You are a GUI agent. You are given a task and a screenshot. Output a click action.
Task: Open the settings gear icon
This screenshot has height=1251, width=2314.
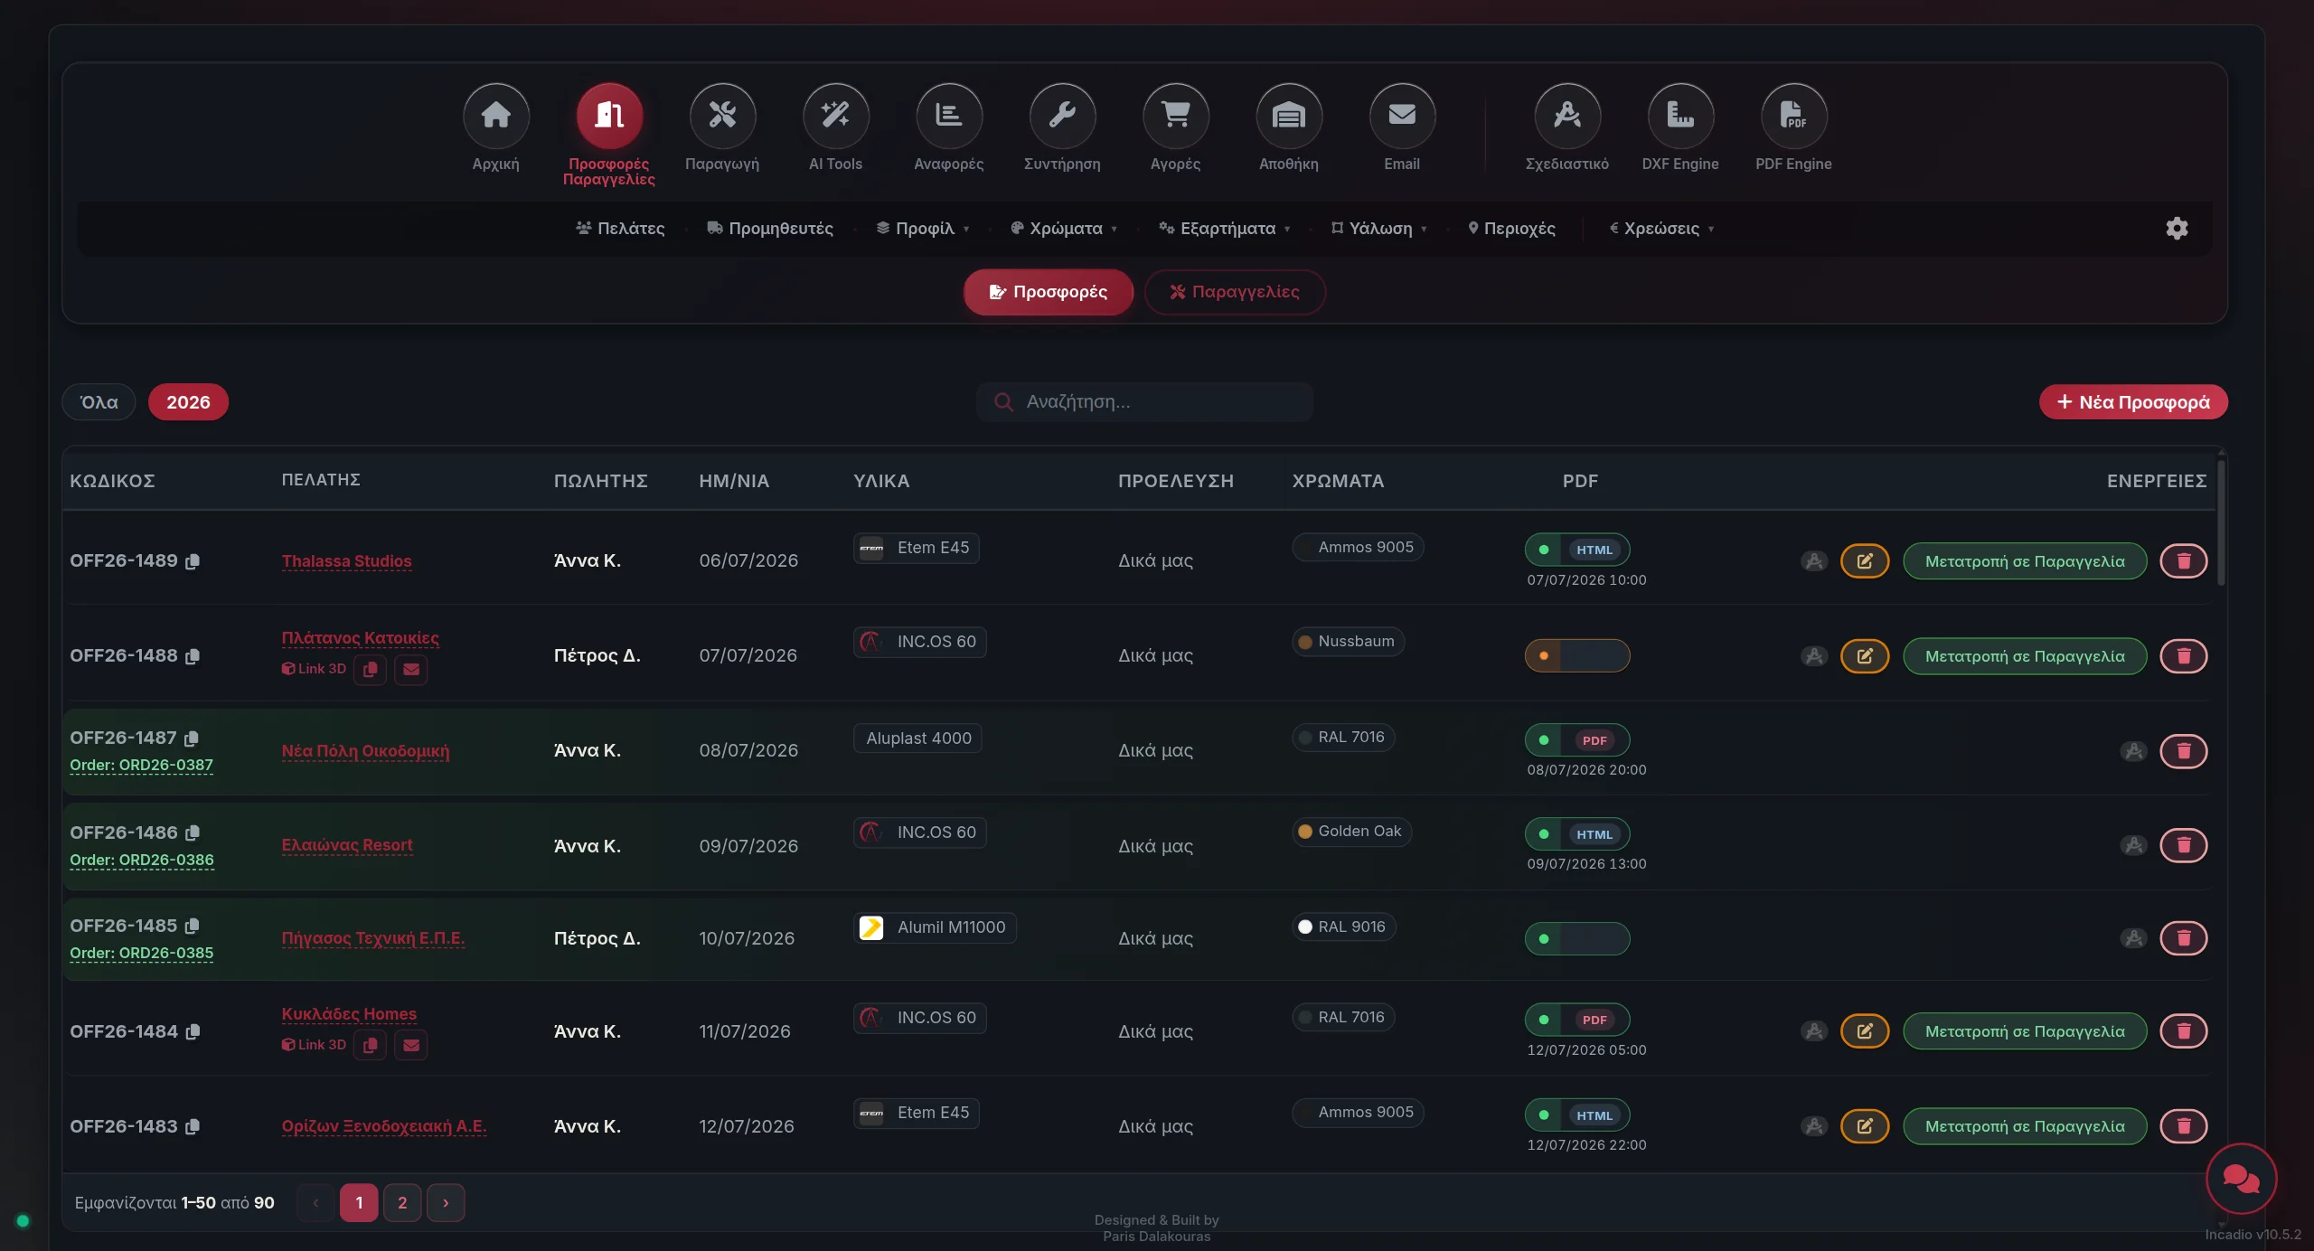[2177, 228]
